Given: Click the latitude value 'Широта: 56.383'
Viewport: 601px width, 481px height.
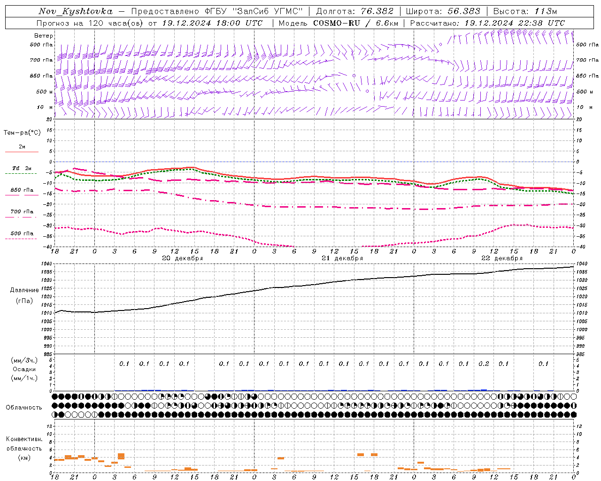Looking at the screenshot, I should [443, 11].
